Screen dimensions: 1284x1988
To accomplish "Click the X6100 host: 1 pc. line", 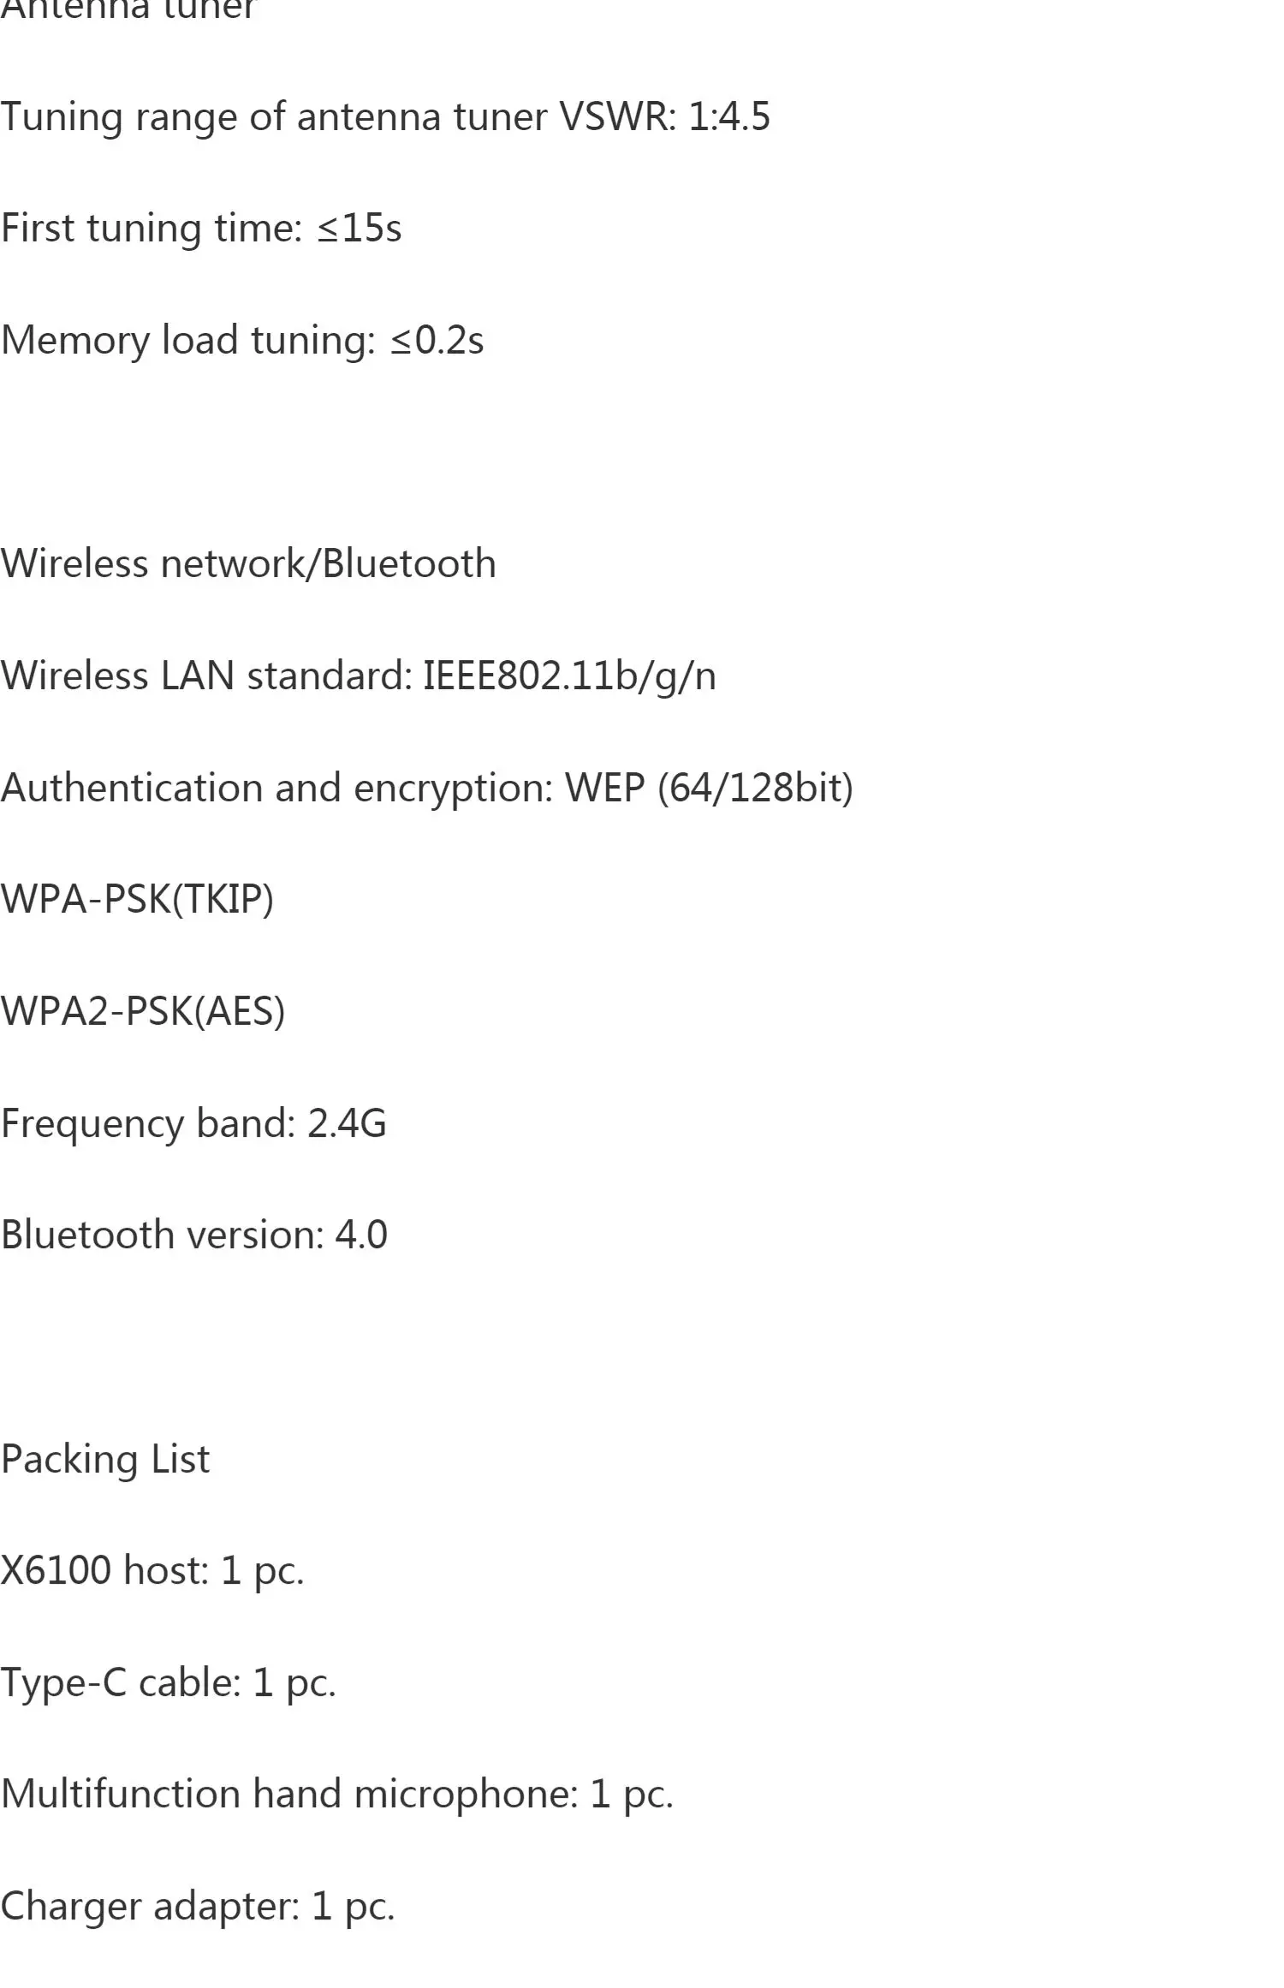I will pos(152,1571).
